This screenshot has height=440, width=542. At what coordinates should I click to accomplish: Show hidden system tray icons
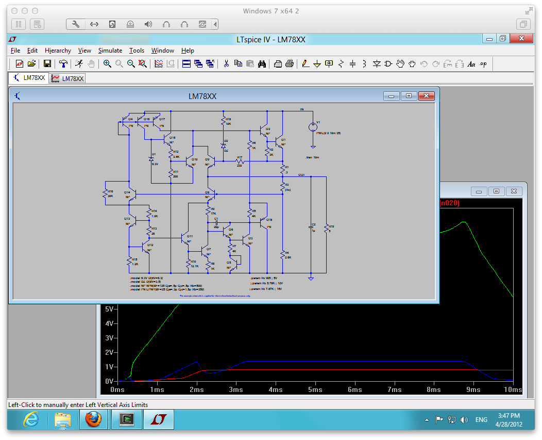[427, 420]
